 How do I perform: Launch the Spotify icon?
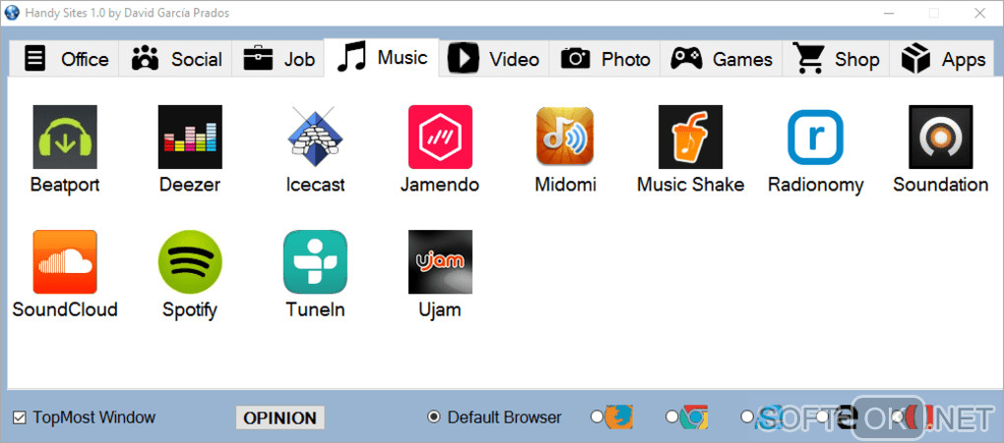[x=190, y=262]
